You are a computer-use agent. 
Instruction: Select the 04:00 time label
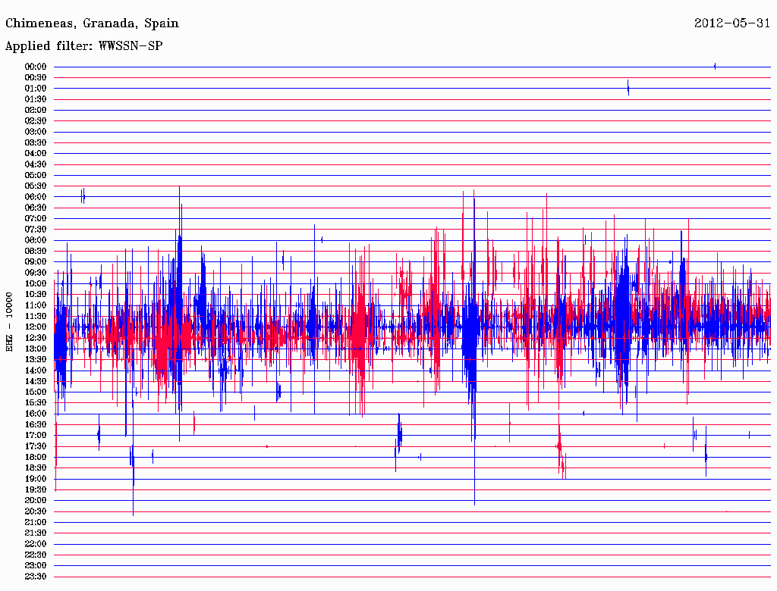pos(35,154)
